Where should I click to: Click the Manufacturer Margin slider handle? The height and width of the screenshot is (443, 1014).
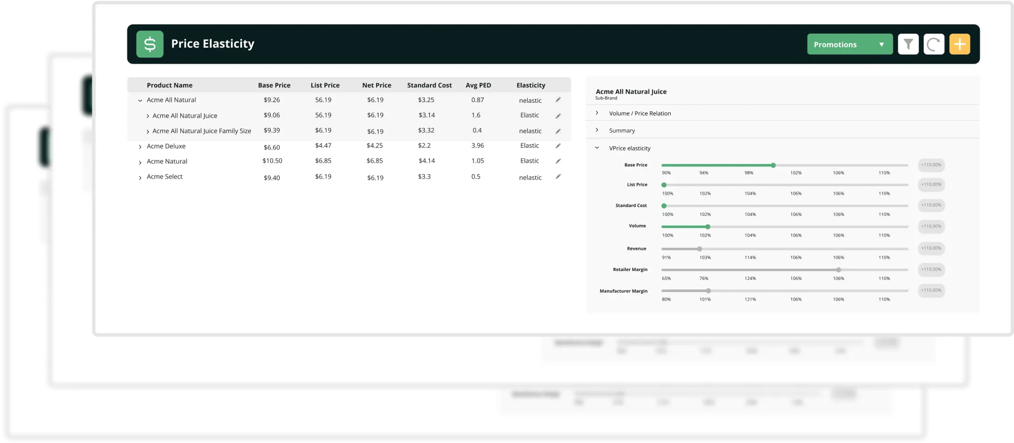(x=708, y=291)
